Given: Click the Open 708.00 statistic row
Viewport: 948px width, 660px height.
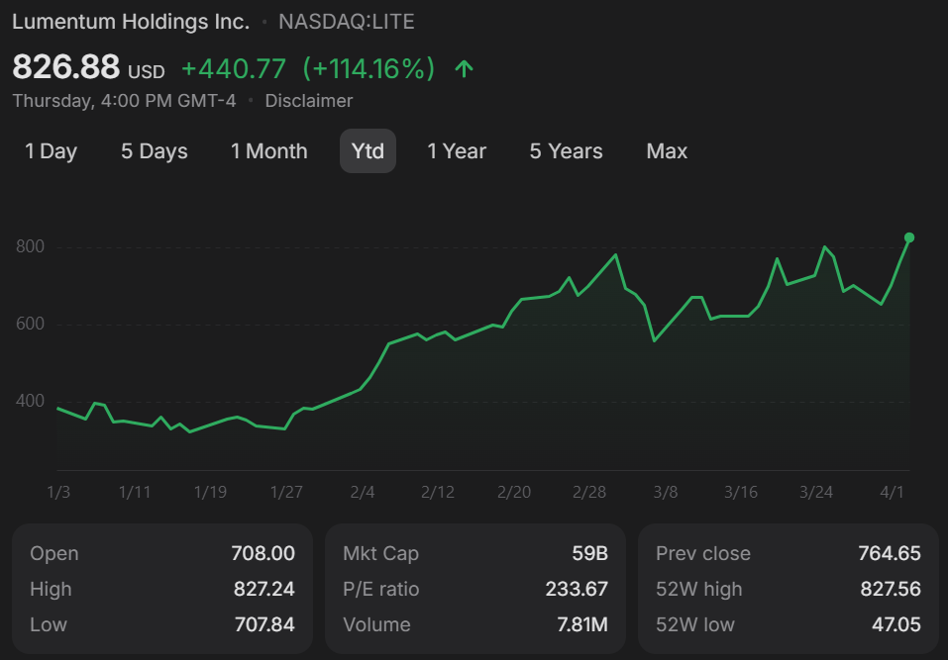Looking at the screenshot, I should pyautogui.click(x=161, y=553).
